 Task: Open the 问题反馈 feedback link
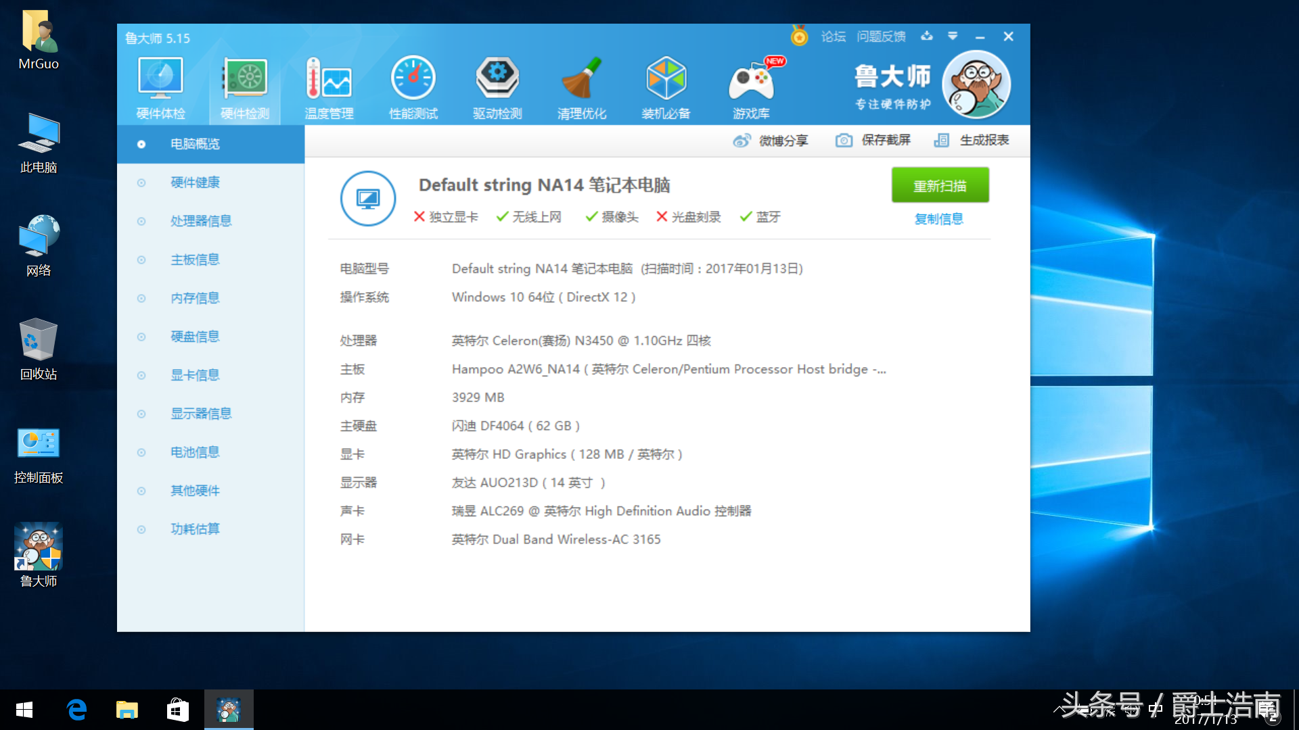[x=881, y=36]
